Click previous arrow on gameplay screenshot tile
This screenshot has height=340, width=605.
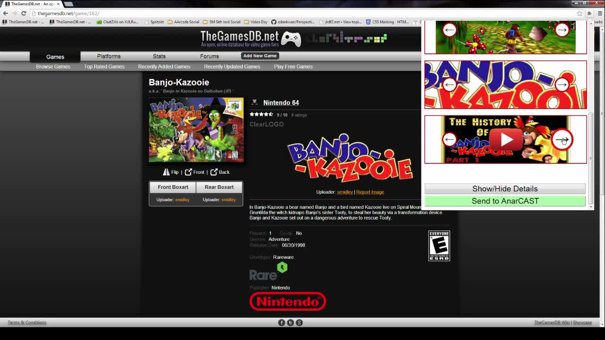(x=449, y=30)
